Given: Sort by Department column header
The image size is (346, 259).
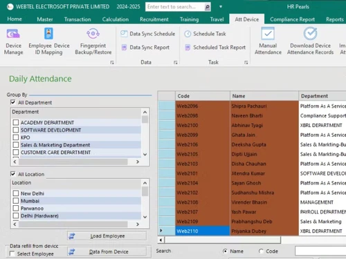Looking at the screenshot, I should [x=322, y=96].
